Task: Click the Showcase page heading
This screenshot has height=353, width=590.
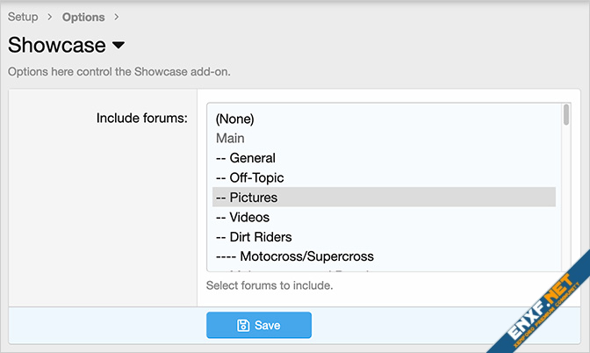Action: pos(56,46)
